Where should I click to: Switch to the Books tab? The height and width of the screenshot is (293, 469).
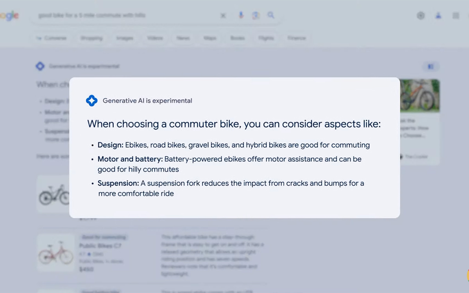[x=237, y=38]
